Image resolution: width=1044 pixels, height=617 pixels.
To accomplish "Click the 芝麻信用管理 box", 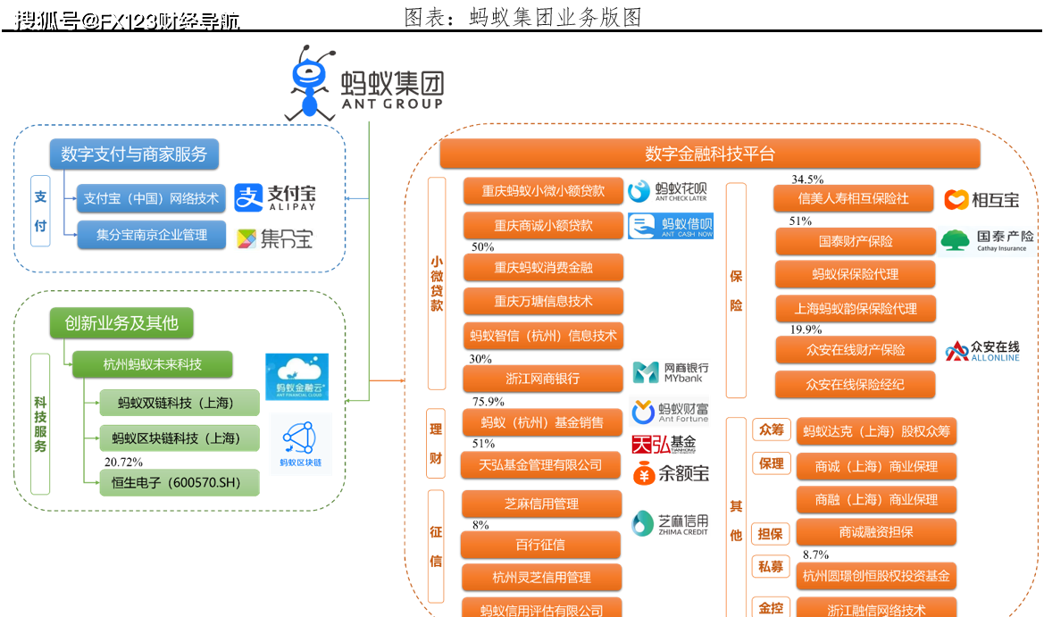I will tap(542, 504).
